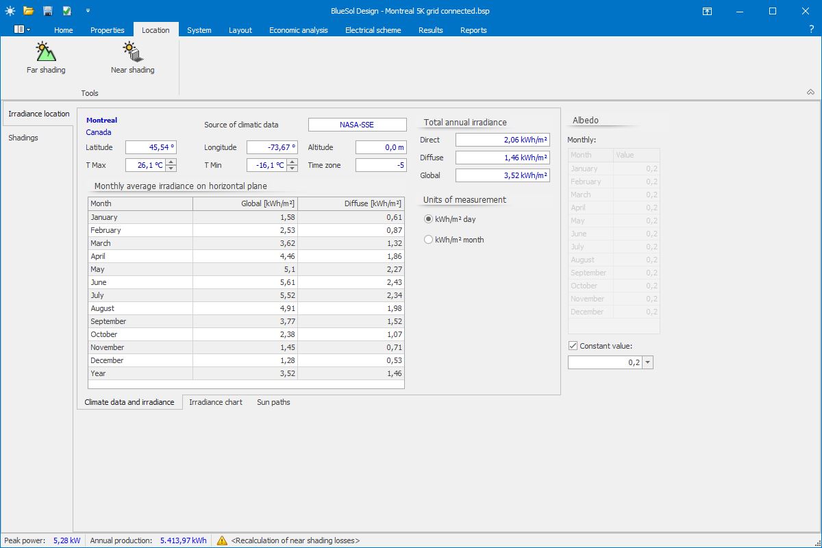Switch to the Home ribbon tab
The width and height of the screenshot is (822, 548).
click(64, 30)
